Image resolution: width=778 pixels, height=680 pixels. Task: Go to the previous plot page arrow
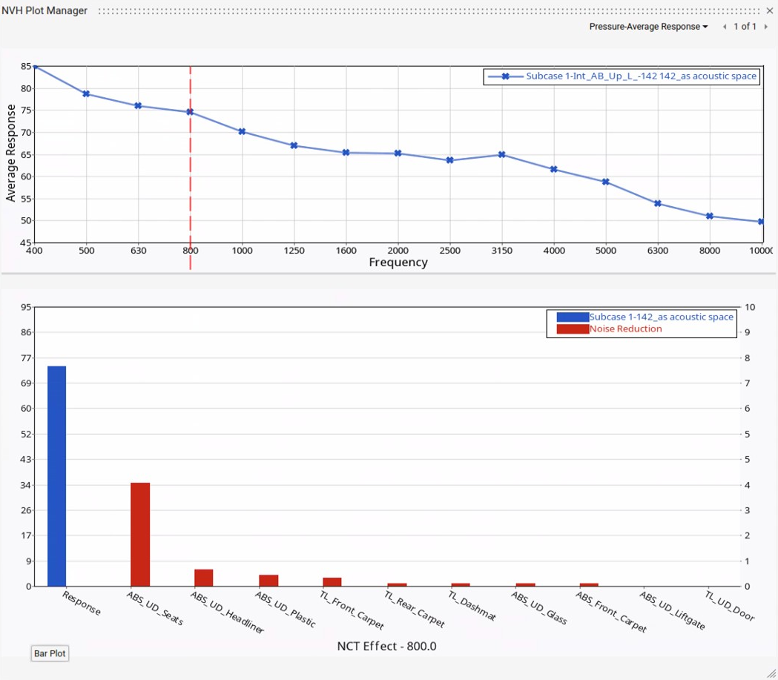tap(725, 27)
